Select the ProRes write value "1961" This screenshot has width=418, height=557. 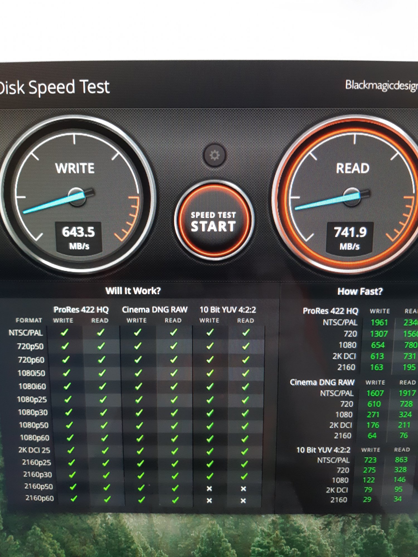[379, 323]
